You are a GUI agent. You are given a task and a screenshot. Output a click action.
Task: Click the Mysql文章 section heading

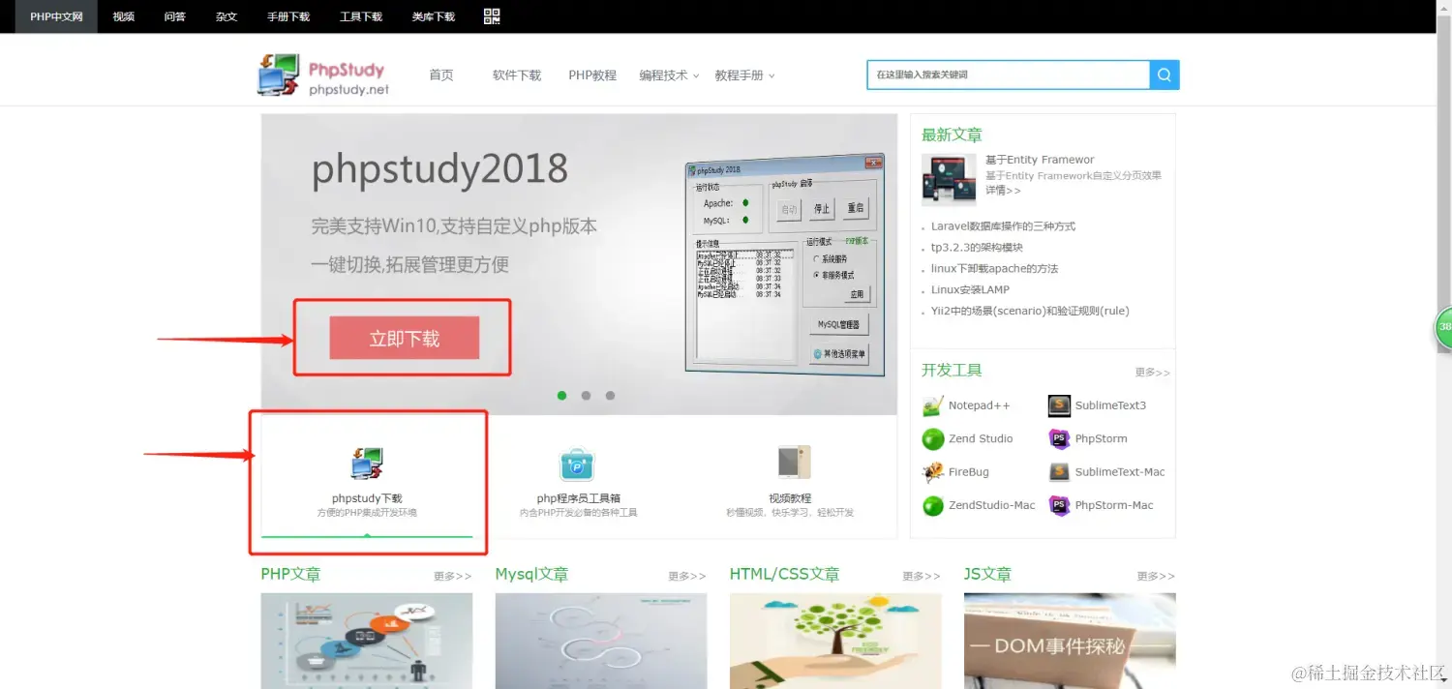[x=531, y=575]
